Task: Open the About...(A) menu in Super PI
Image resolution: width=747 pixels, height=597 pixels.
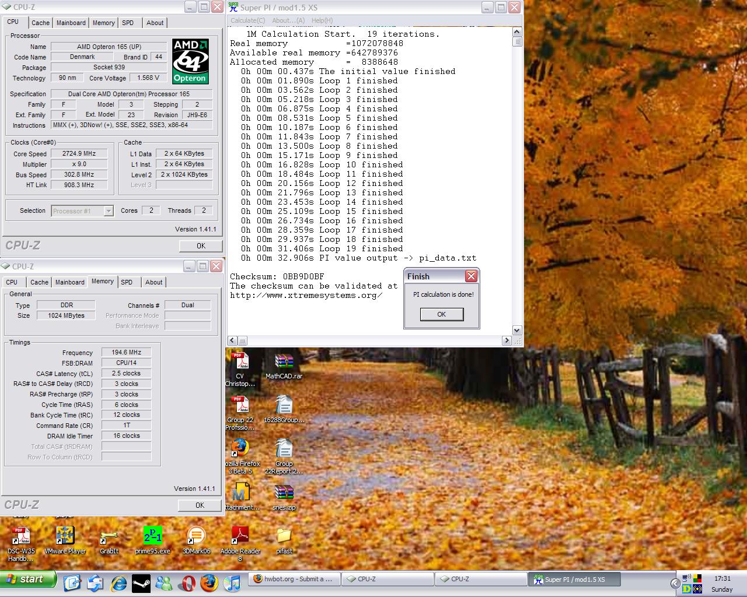Action: (288, 20)
